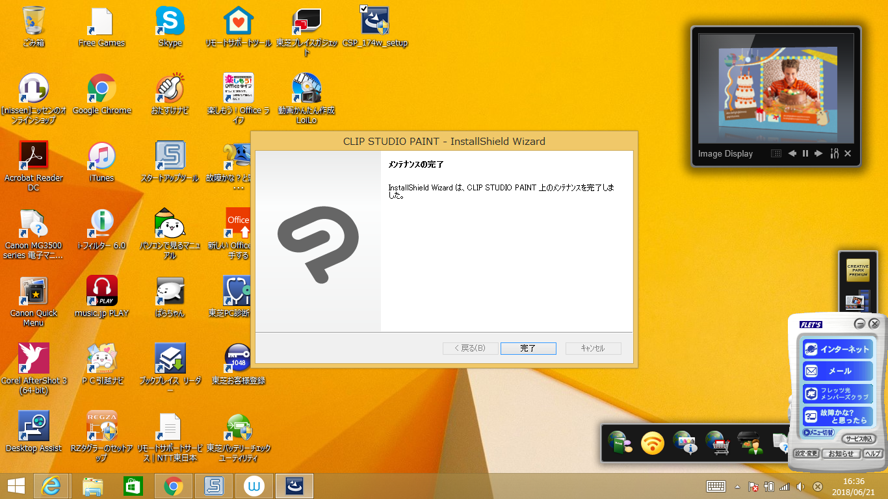This screenshot has width=888, height=499.
Task: Open メール in the FLET'S widget
Action: coord(837,371)
